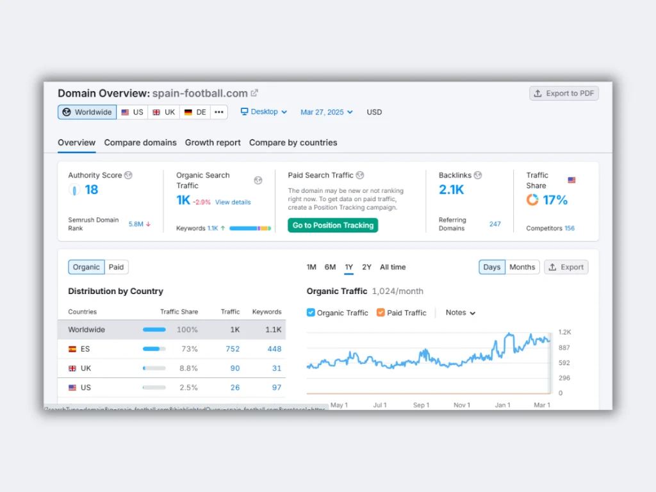Screen dimensions: 656x492
Task: Expand the Notes dropdown
Action: [x=460, y=313]
